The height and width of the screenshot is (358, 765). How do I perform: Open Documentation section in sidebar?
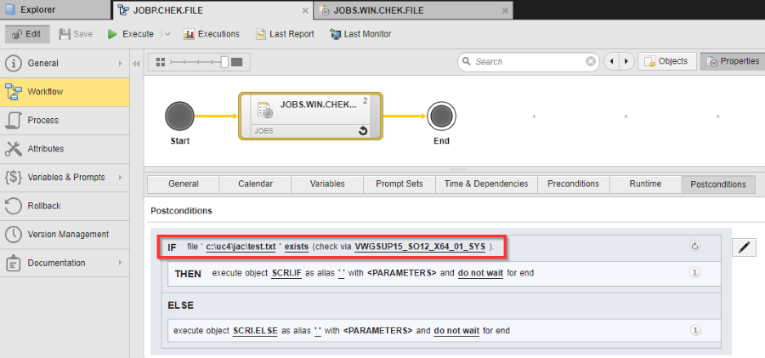(65, 263)
